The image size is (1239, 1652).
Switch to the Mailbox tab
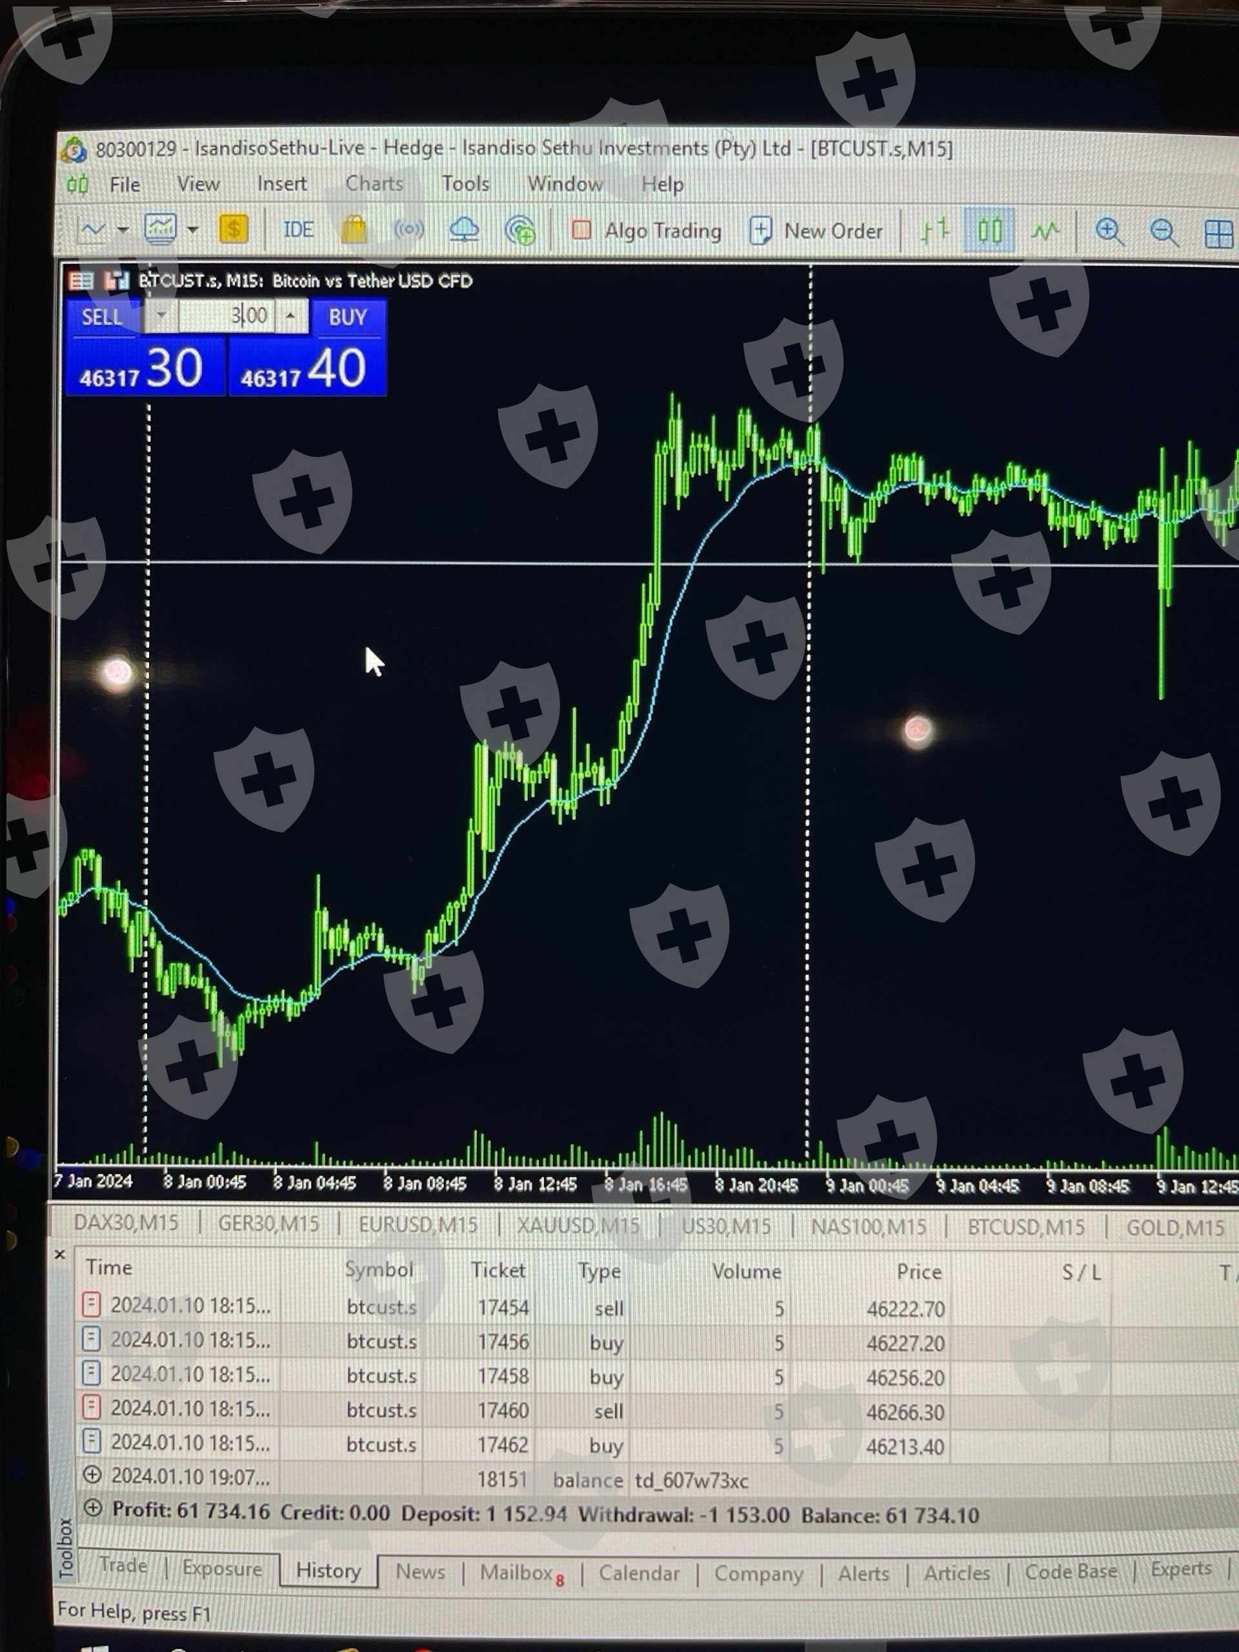pyautogui.click(x=516, y=1571)
